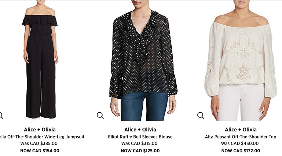Click Was CAD $385.00 price text
This screenshot has height=156, width=282.
(x=39, y=144)
